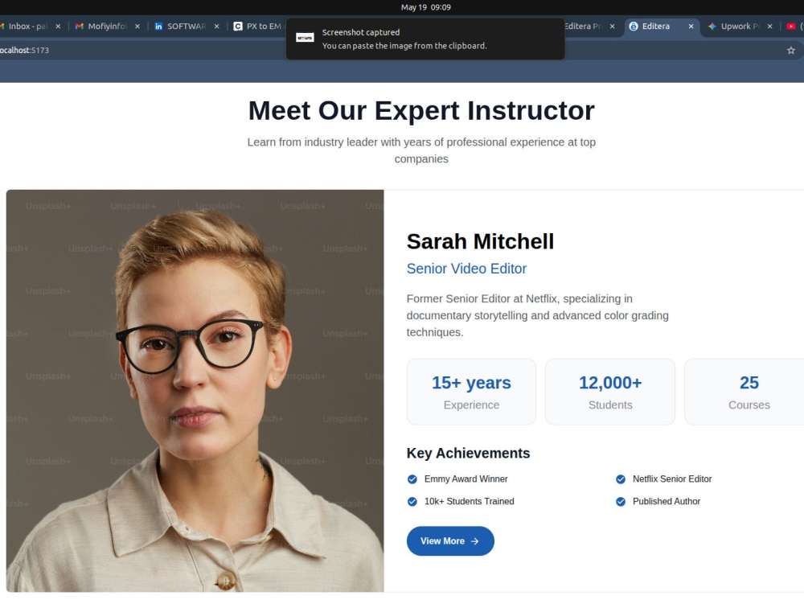
Task: Click the 10k+ Students Trained text
Action: click(x=469, y=501)
